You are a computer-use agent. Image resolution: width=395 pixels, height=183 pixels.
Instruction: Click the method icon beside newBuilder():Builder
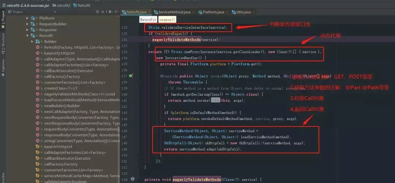point(38,106)
